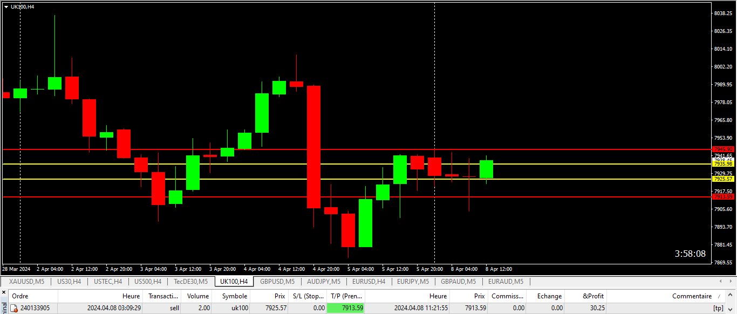
Task: Click the 4 Apr 20:00 time axis label
Action: pyautogui.click(x=326, y=269)
